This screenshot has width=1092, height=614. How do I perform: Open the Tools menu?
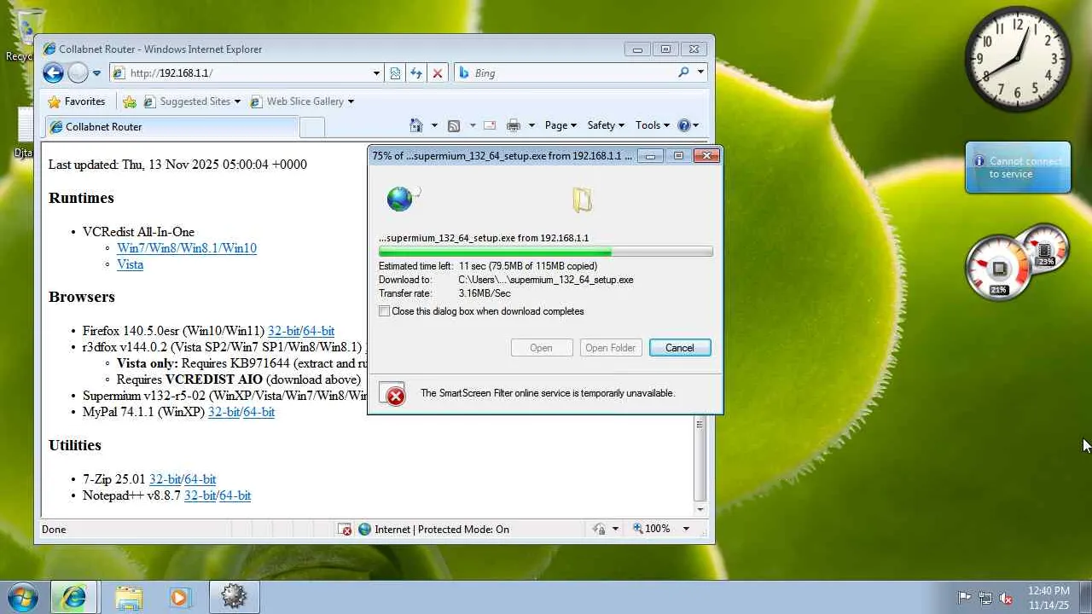pos(653,125)
